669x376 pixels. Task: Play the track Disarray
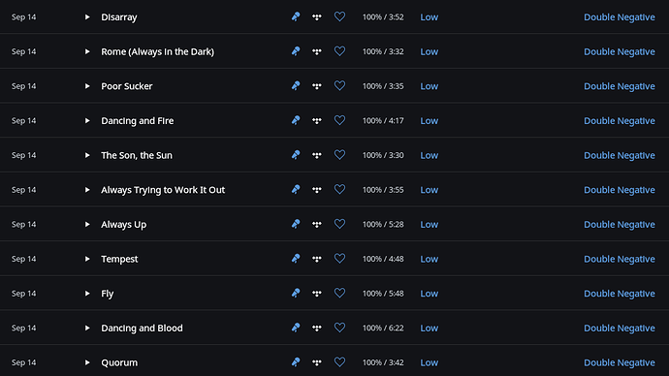point(87,17)
